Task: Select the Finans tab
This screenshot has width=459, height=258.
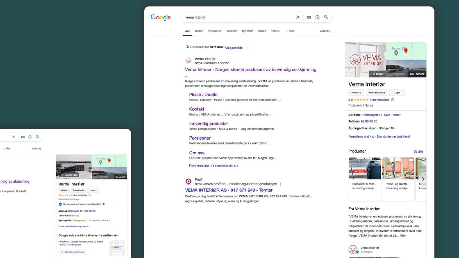Action: [275, 31]
